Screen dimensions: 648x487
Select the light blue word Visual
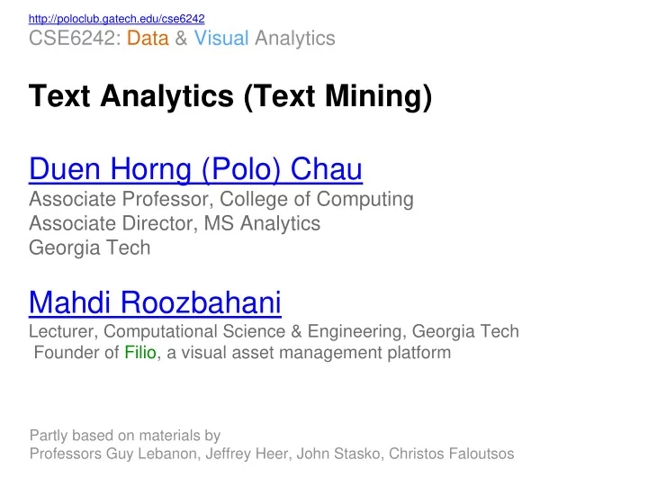coord(221,38)
